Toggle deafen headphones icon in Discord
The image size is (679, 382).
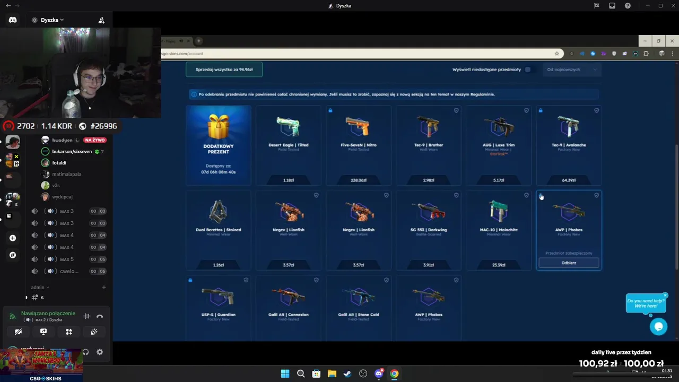85,352
